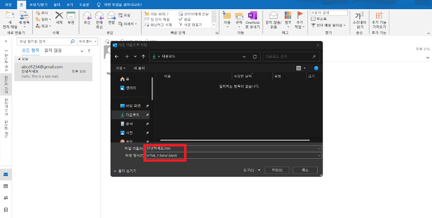Screen dimensions: 432x218
Task: Click the 소리내어 읽기 (Read Aloud) icon
Action: [x=359, y=16]
